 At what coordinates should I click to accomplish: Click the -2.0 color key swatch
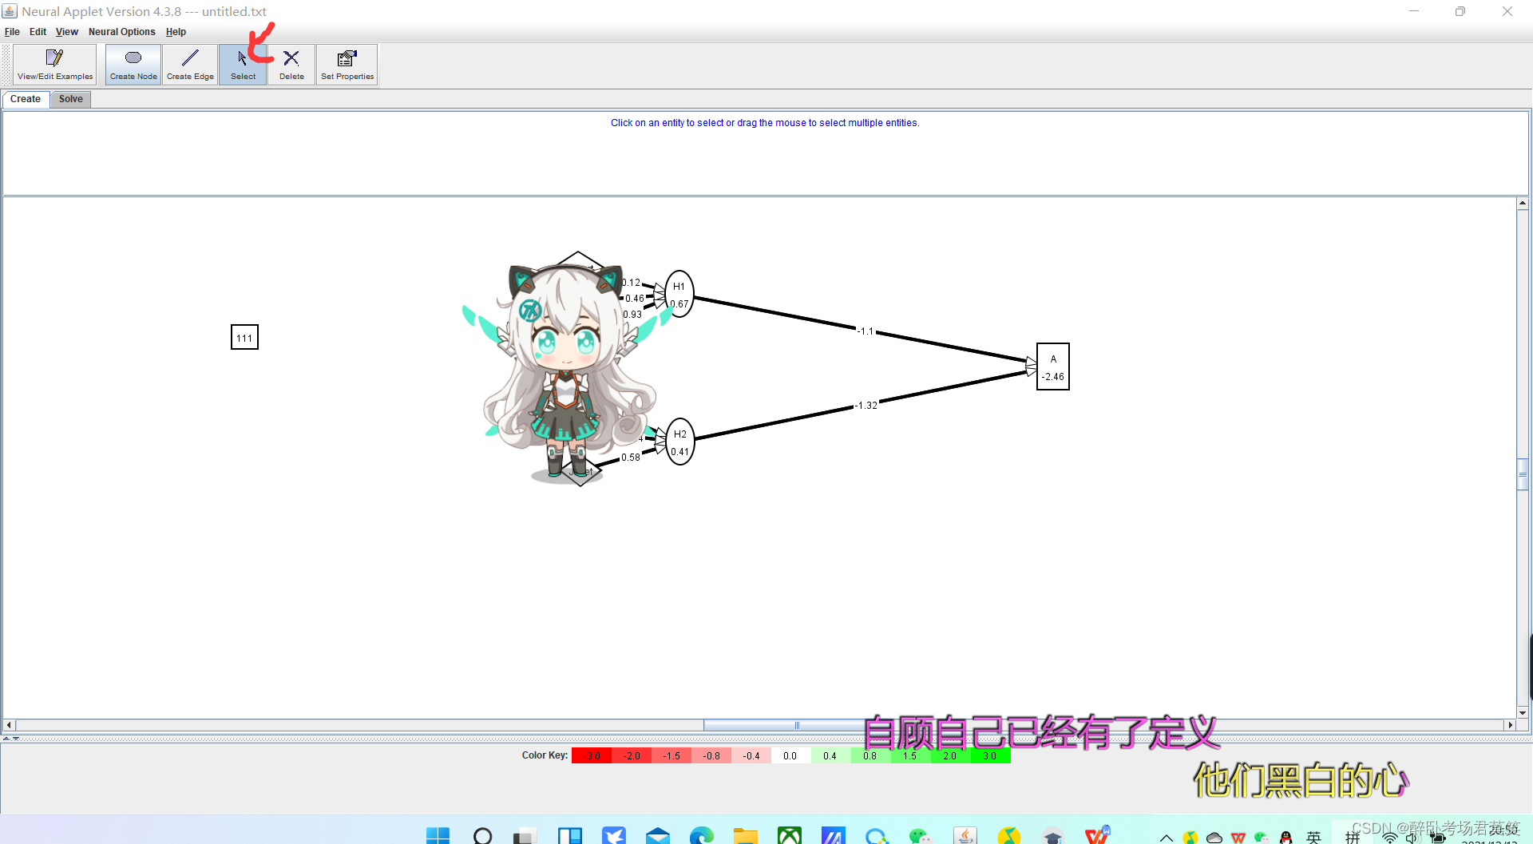(632, 755)
